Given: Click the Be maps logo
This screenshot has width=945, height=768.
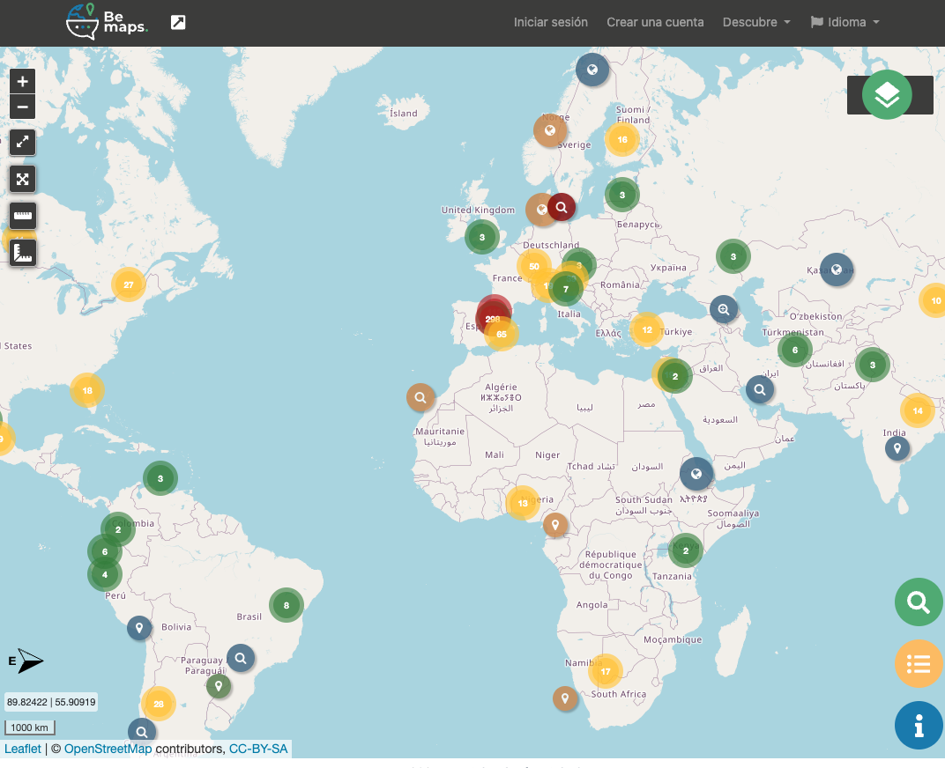Looking at the screenshot, I should [107, 22].
